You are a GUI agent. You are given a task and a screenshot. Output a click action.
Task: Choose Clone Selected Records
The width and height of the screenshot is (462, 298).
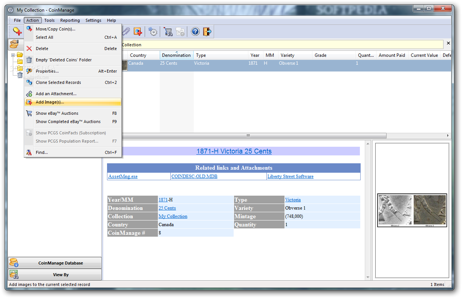pos(73,82)
